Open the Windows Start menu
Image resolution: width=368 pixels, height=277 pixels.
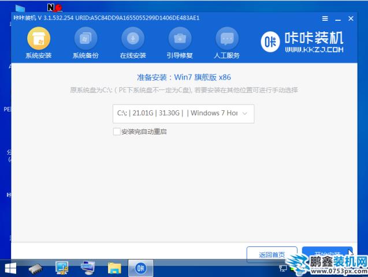(x=10, y=268)
